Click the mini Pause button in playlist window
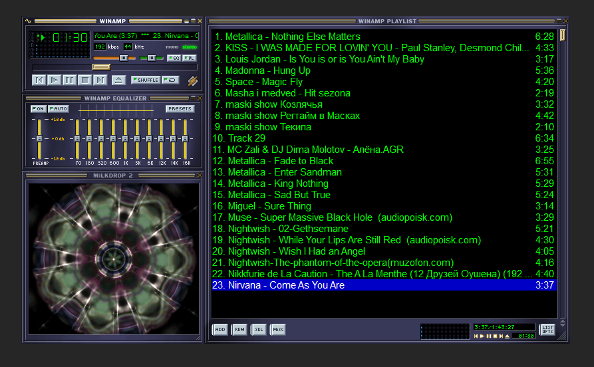 (x=489, y=336)
